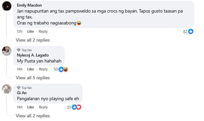Open Emily Macdon's profile name link
Screen dimensions: 204x121
(x=29, y=5)
